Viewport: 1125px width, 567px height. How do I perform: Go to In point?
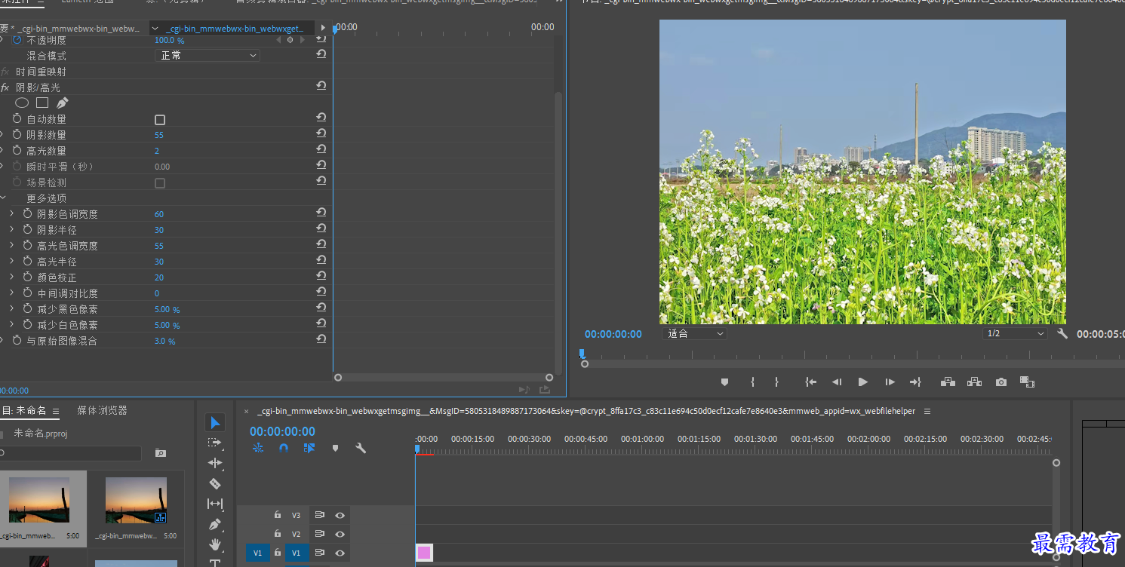coord(811,382)
